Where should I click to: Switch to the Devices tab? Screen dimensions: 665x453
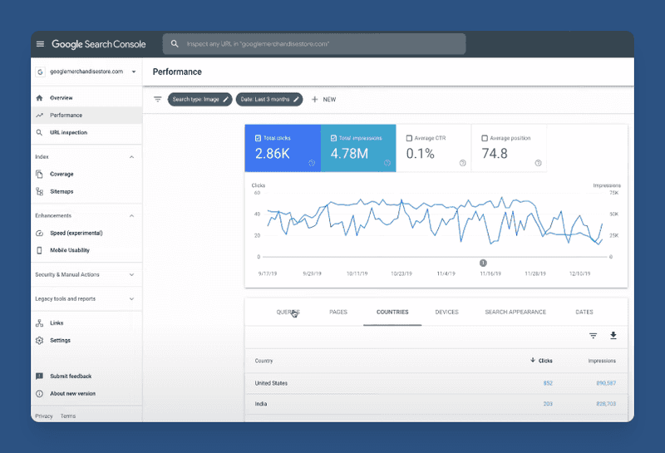446,313
